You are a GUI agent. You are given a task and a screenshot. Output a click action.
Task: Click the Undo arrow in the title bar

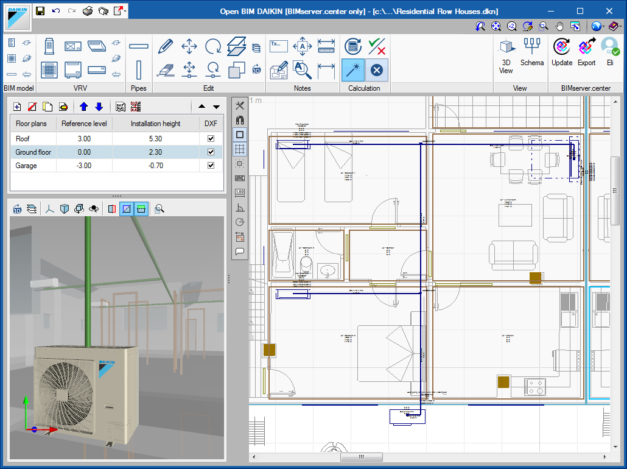tap(56, 11)
